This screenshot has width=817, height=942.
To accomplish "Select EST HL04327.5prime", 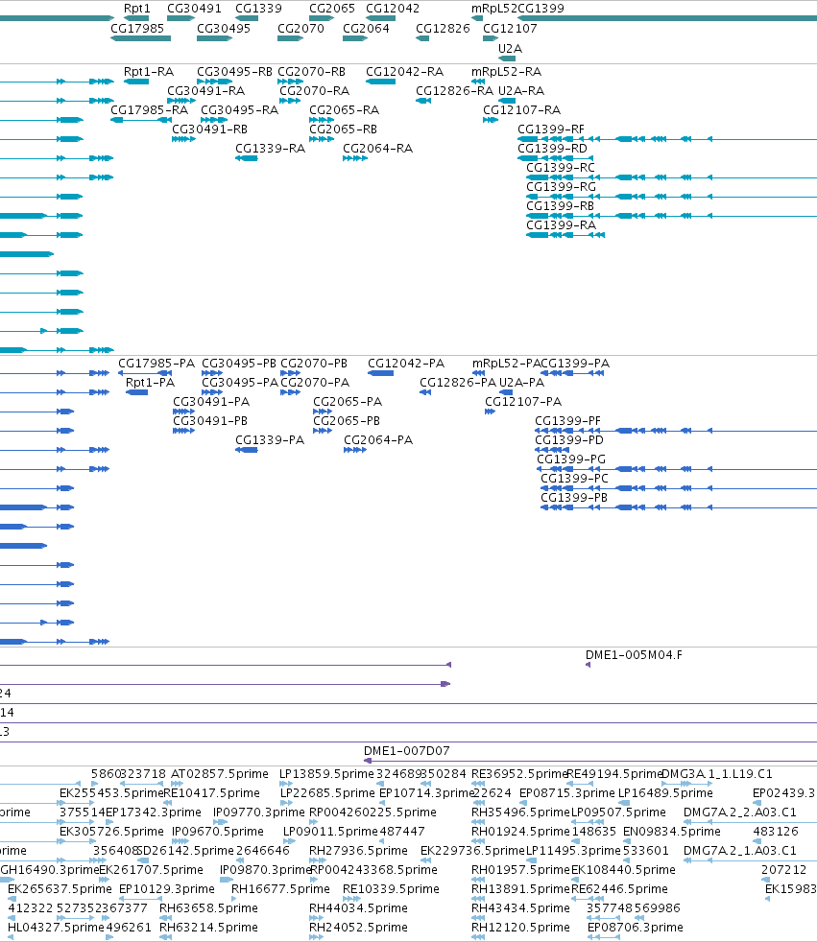I will tap(12, 937).
